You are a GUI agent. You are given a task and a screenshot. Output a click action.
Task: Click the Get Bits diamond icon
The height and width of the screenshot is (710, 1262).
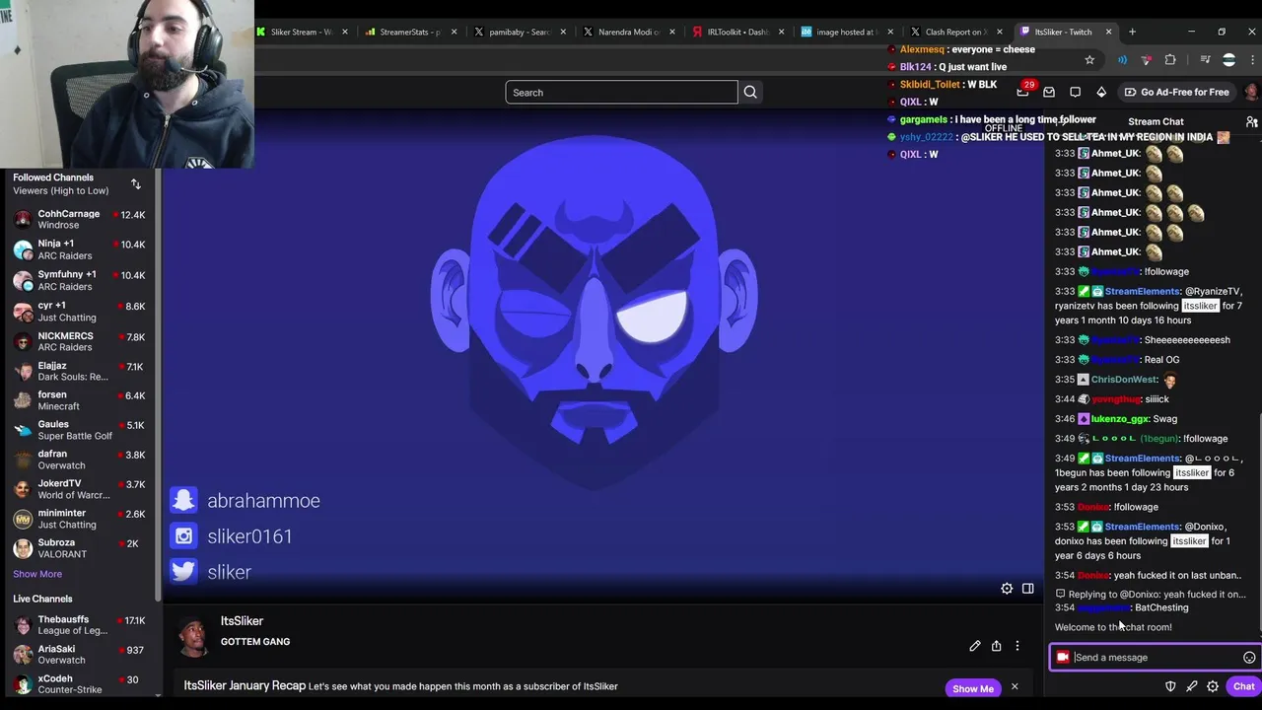point(1101,92)
